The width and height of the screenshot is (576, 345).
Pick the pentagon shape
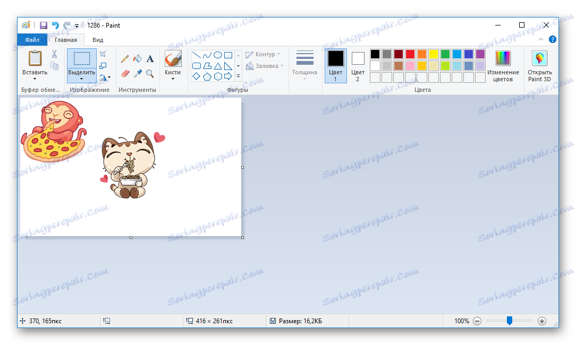tap(207, 76)
